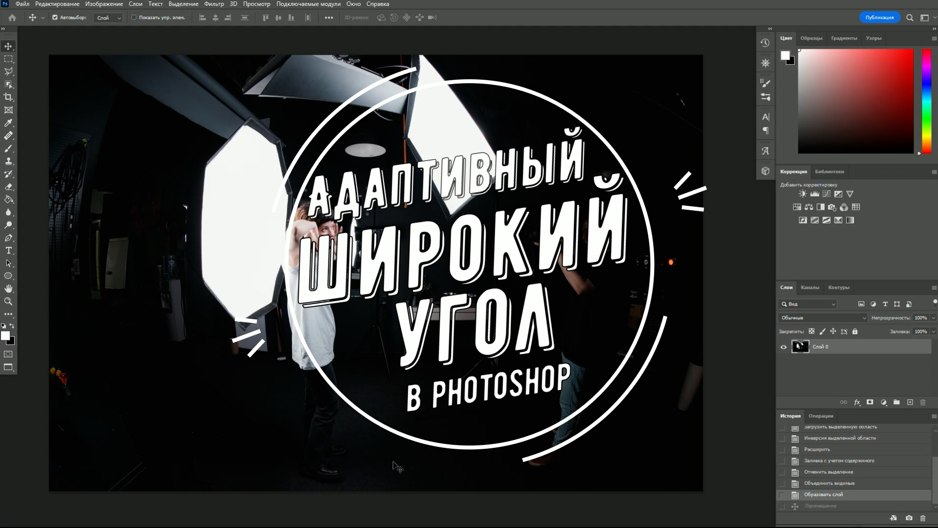Screen dimensions: 938x528
Task: Click the Публикация button
Action: point(879,18)
